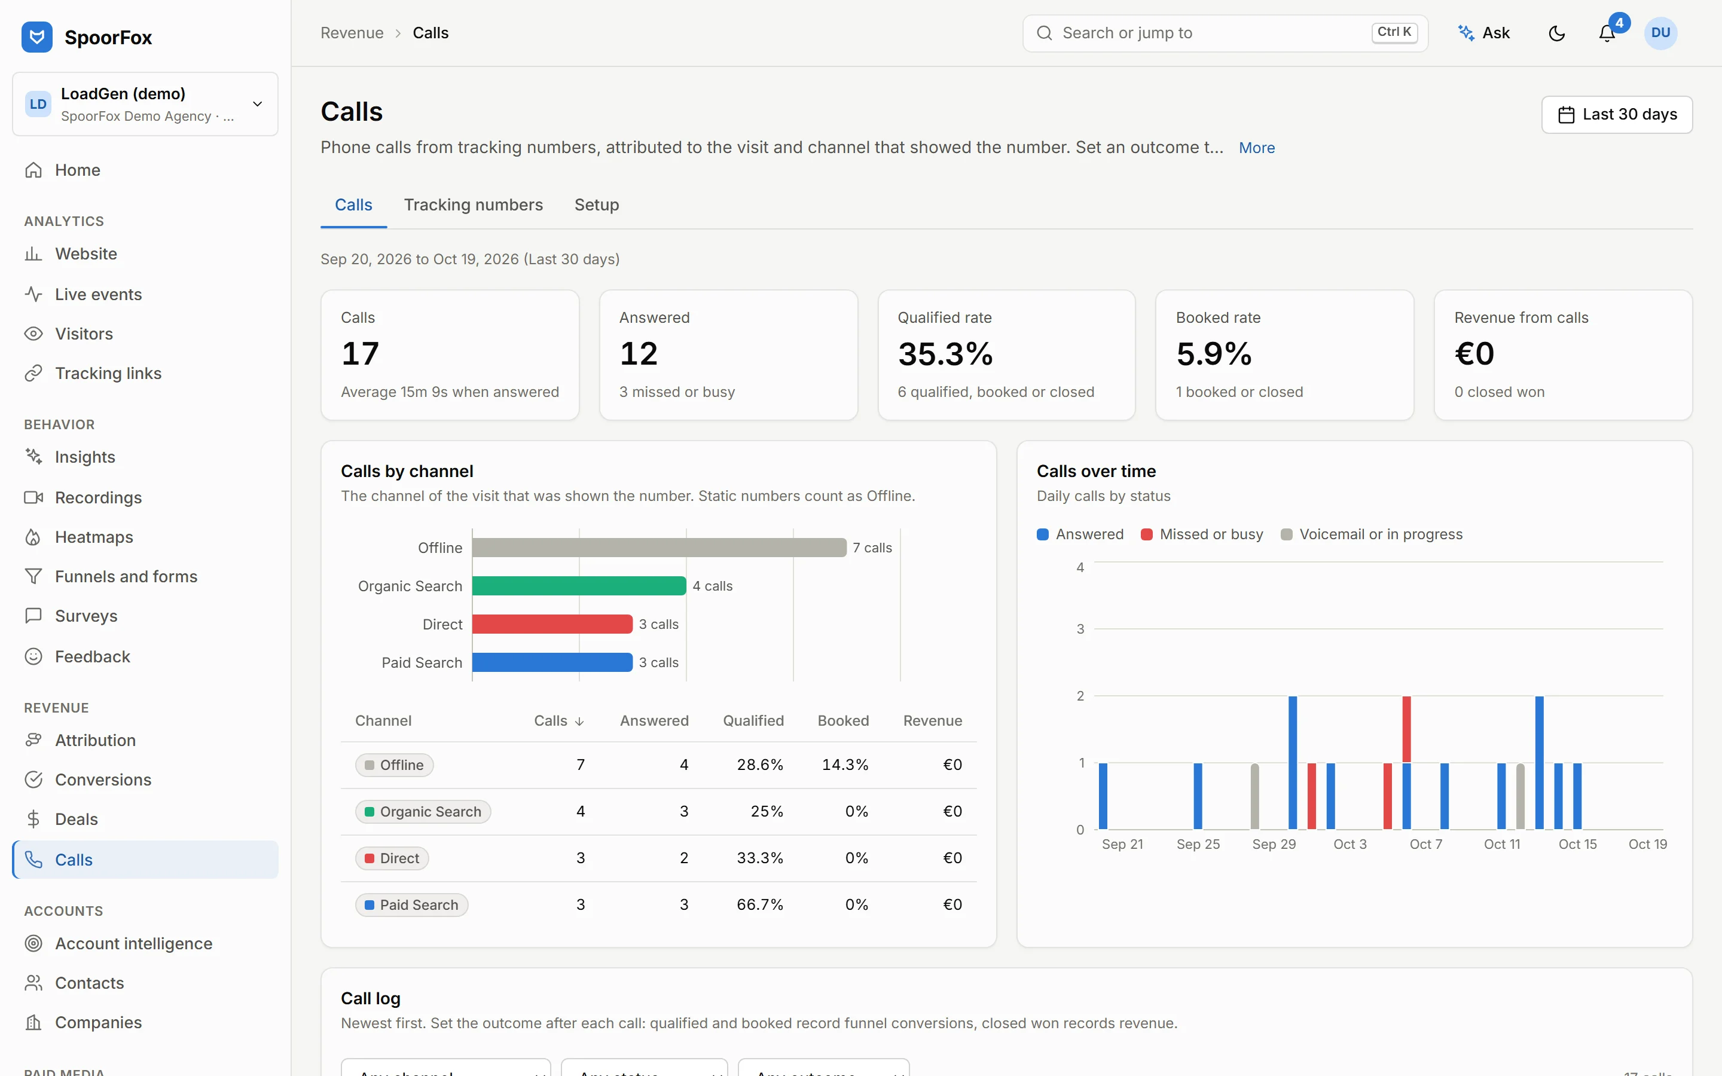This screenshot has height=1076, width=1722.
Task: Switch to the Calls tab
Action: point(353,205)
